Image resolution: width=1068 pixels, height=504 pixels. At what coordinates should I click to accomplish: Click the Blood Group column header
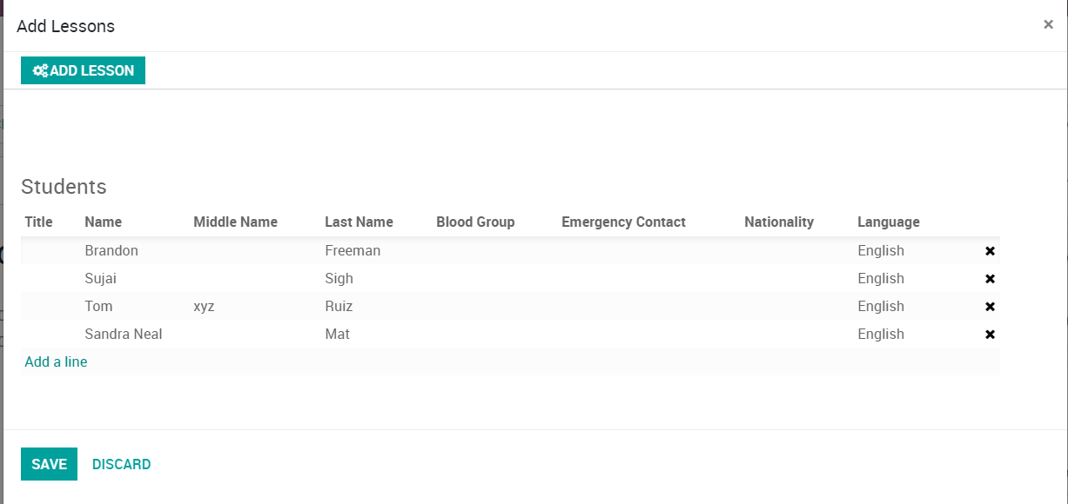click(475, 222)
